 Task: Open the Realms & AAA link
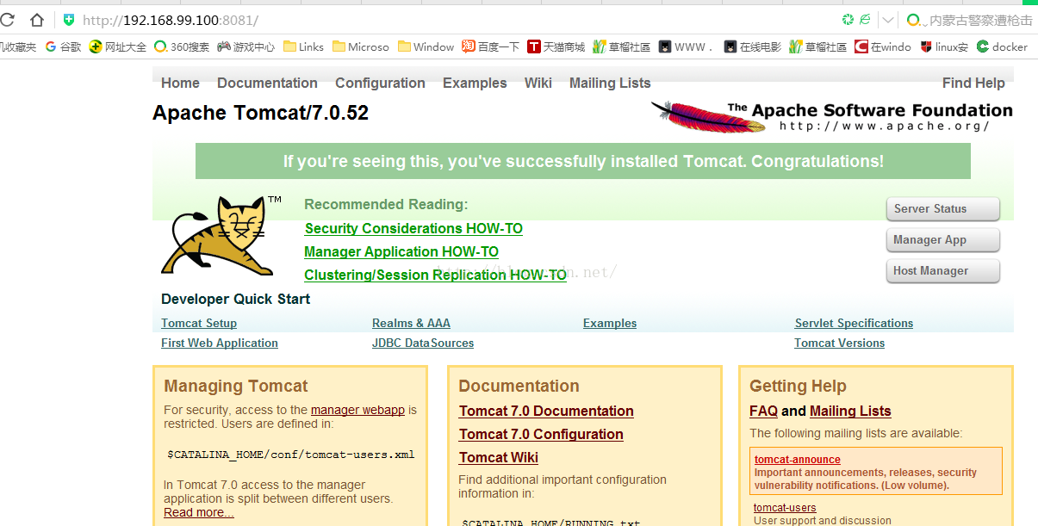tap(411, 323)
